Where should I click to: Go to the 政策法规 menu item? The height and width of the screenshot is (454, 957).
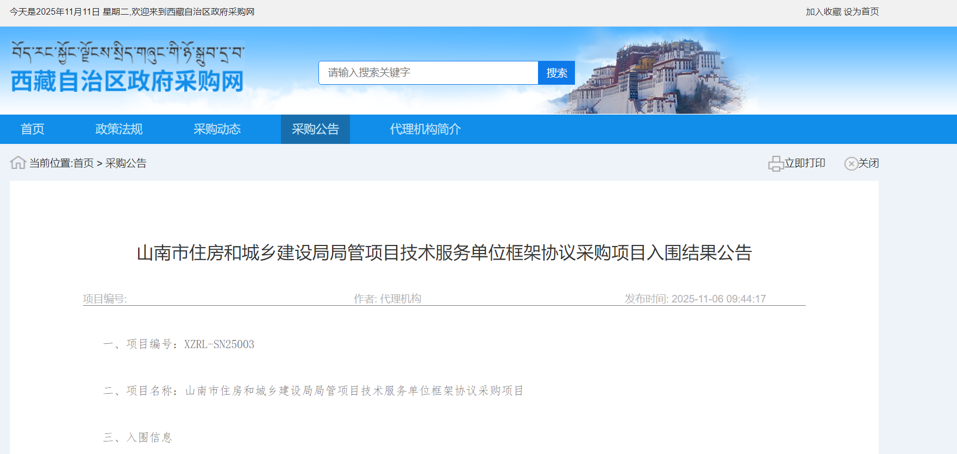(119, 129)
